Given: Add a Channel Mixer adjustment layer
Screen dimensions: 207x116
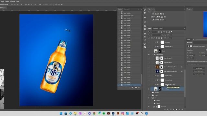Looking at the screenshot, I should (162, 17).
